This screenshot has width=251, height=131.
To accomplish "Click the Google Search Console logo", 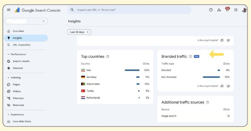I will (x=37, y=10).
